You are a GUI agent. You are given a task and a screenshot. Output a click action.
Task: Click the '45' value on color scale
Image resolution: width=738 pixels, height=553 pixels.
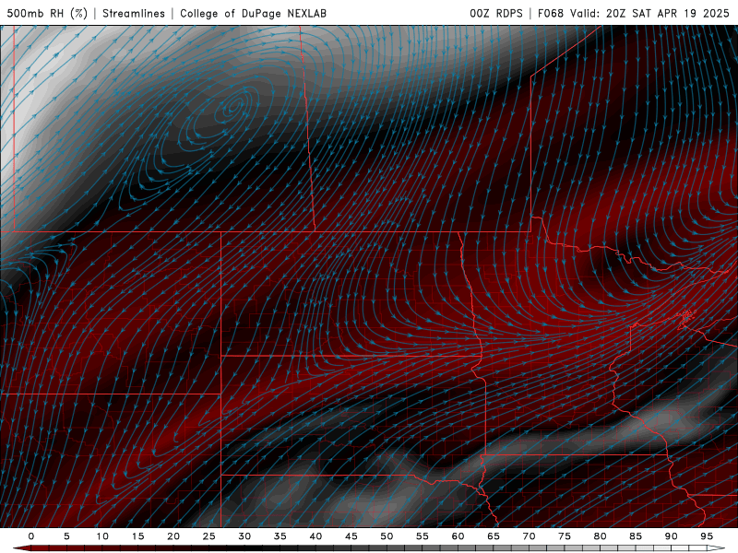351,536
